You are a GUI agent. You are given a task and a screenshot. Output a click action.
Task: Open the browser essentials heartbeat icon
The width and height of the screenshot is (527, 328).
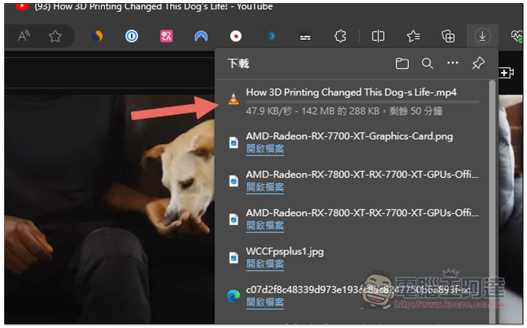click(x=517, y=36)
